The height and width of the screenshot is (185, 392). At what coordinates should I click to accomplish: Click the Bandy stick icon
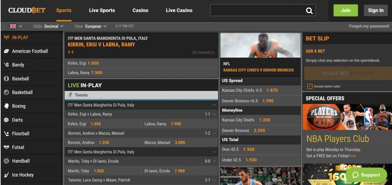7,65
